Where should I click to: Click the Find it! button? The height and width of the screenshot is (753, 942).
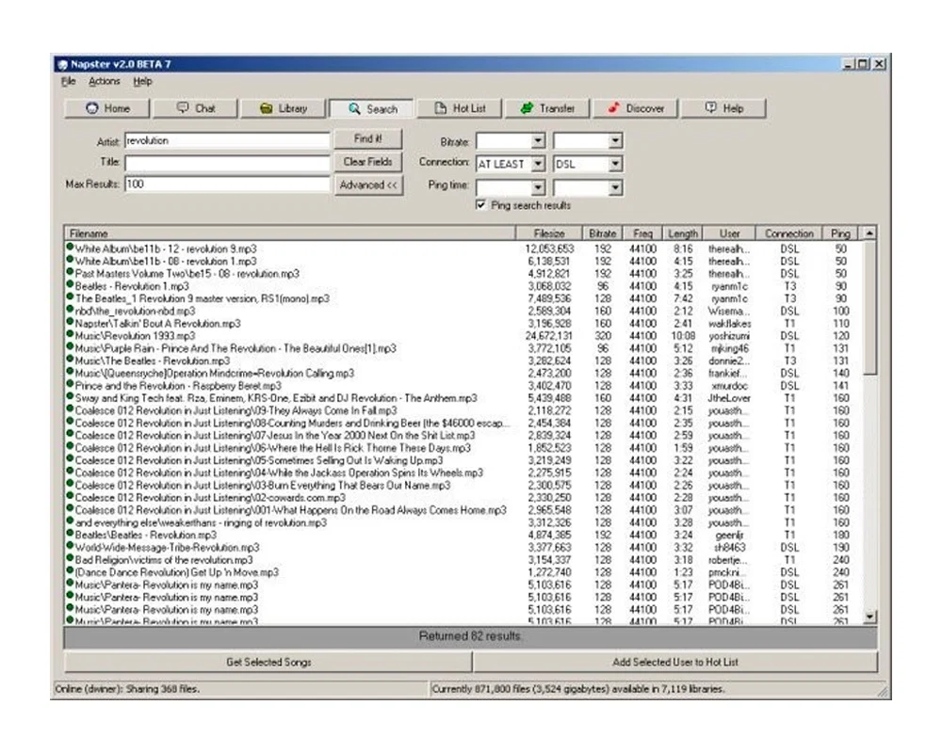[x=366, y=138]
